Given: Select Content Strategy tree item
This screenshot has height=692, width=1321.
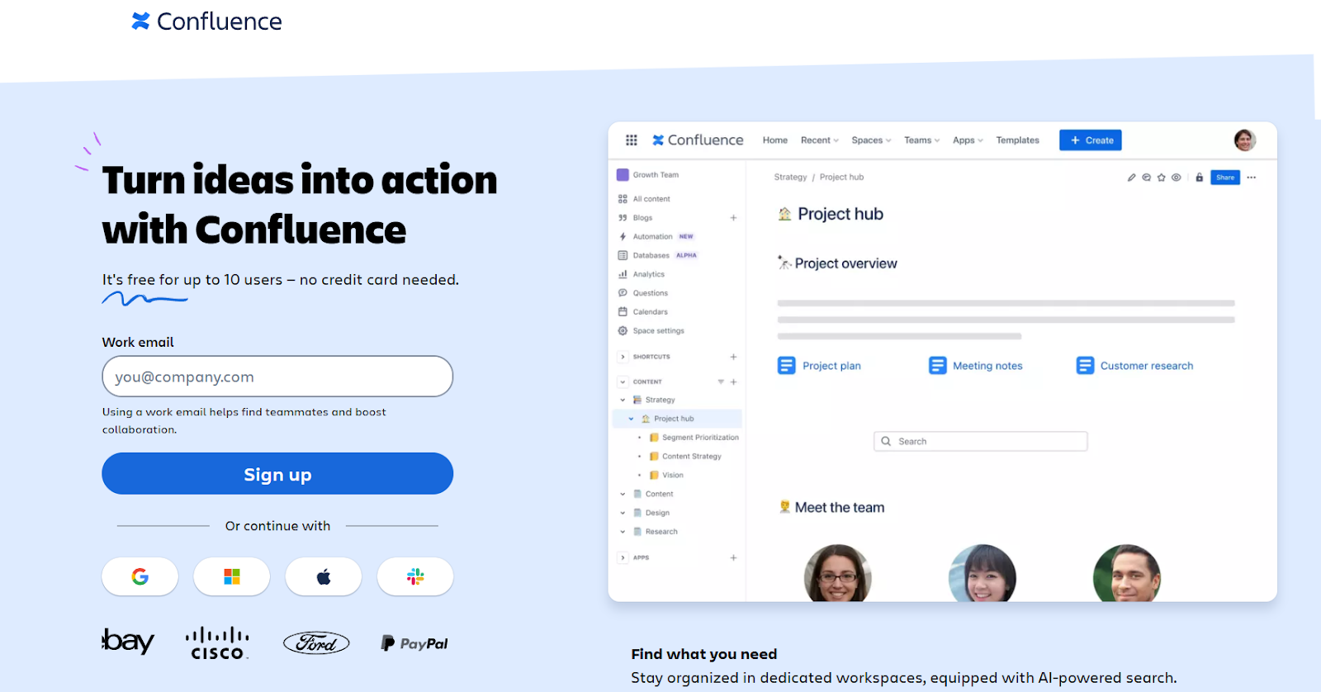Looking at the screenshot, I should (x=685, y=457).
